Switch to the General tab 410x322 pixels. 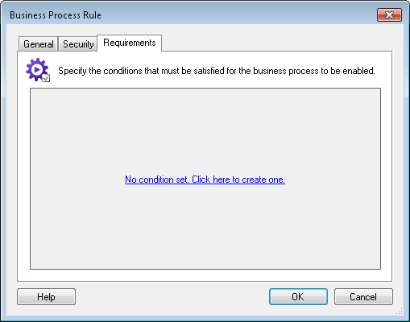pyautogui.click(x=39, y=44)
